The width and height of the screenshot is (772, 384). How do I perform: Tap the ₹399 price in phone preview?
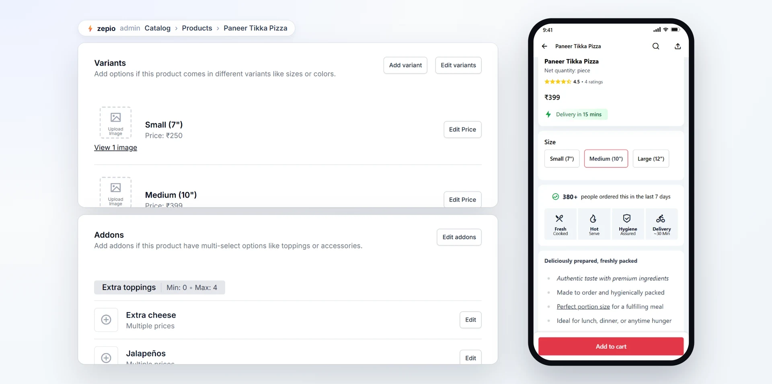[x=552, y=97]
